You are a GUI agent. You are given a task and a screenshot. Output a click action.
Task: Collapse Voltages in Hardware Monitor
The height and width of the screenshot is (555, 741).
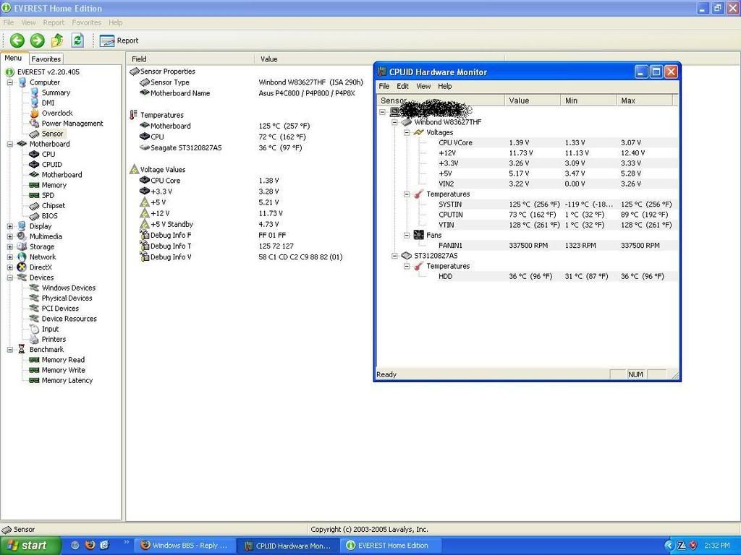407,133
